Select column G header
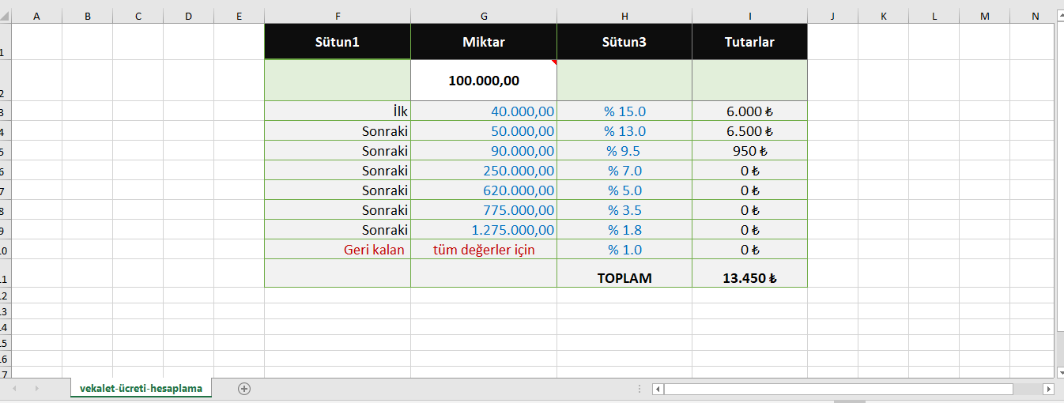This screenshot has width=1064, height=403. point(483,16)
